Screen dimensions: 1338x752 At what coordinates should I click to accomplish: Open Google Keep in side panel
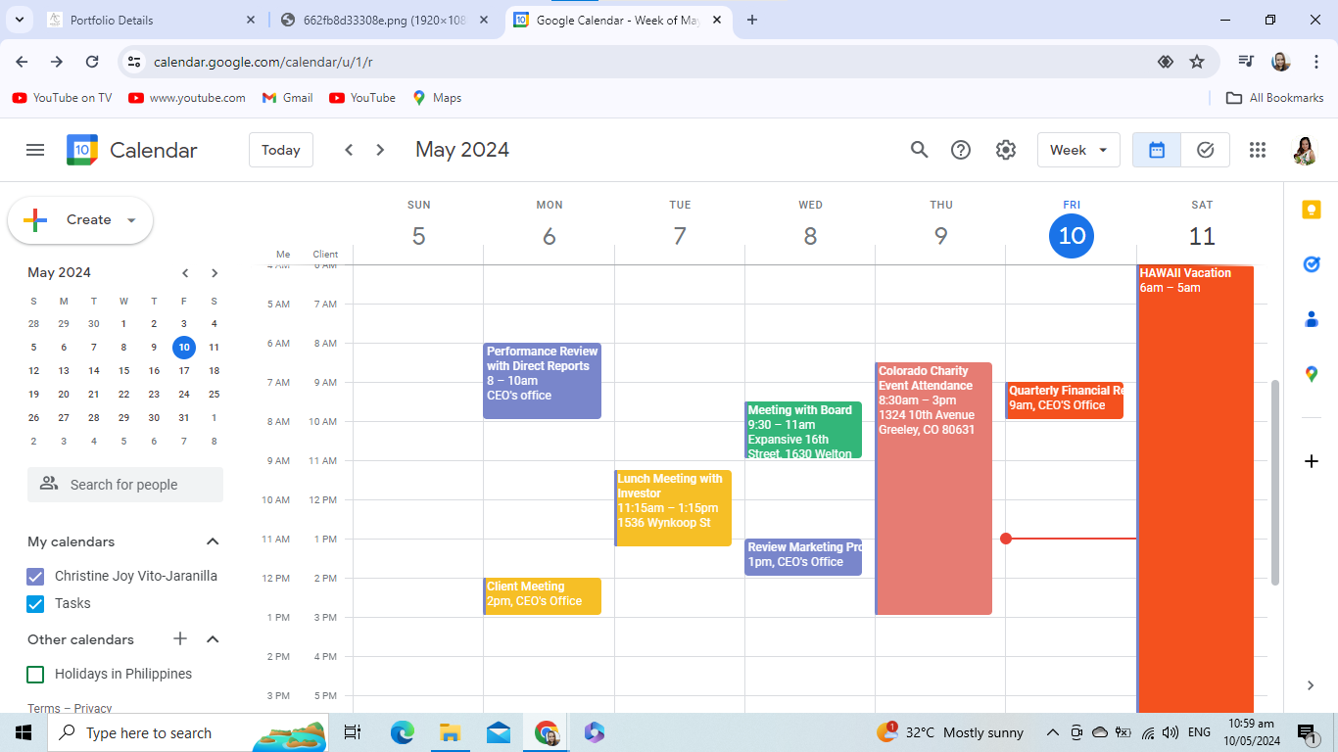tap(1312, 210)
